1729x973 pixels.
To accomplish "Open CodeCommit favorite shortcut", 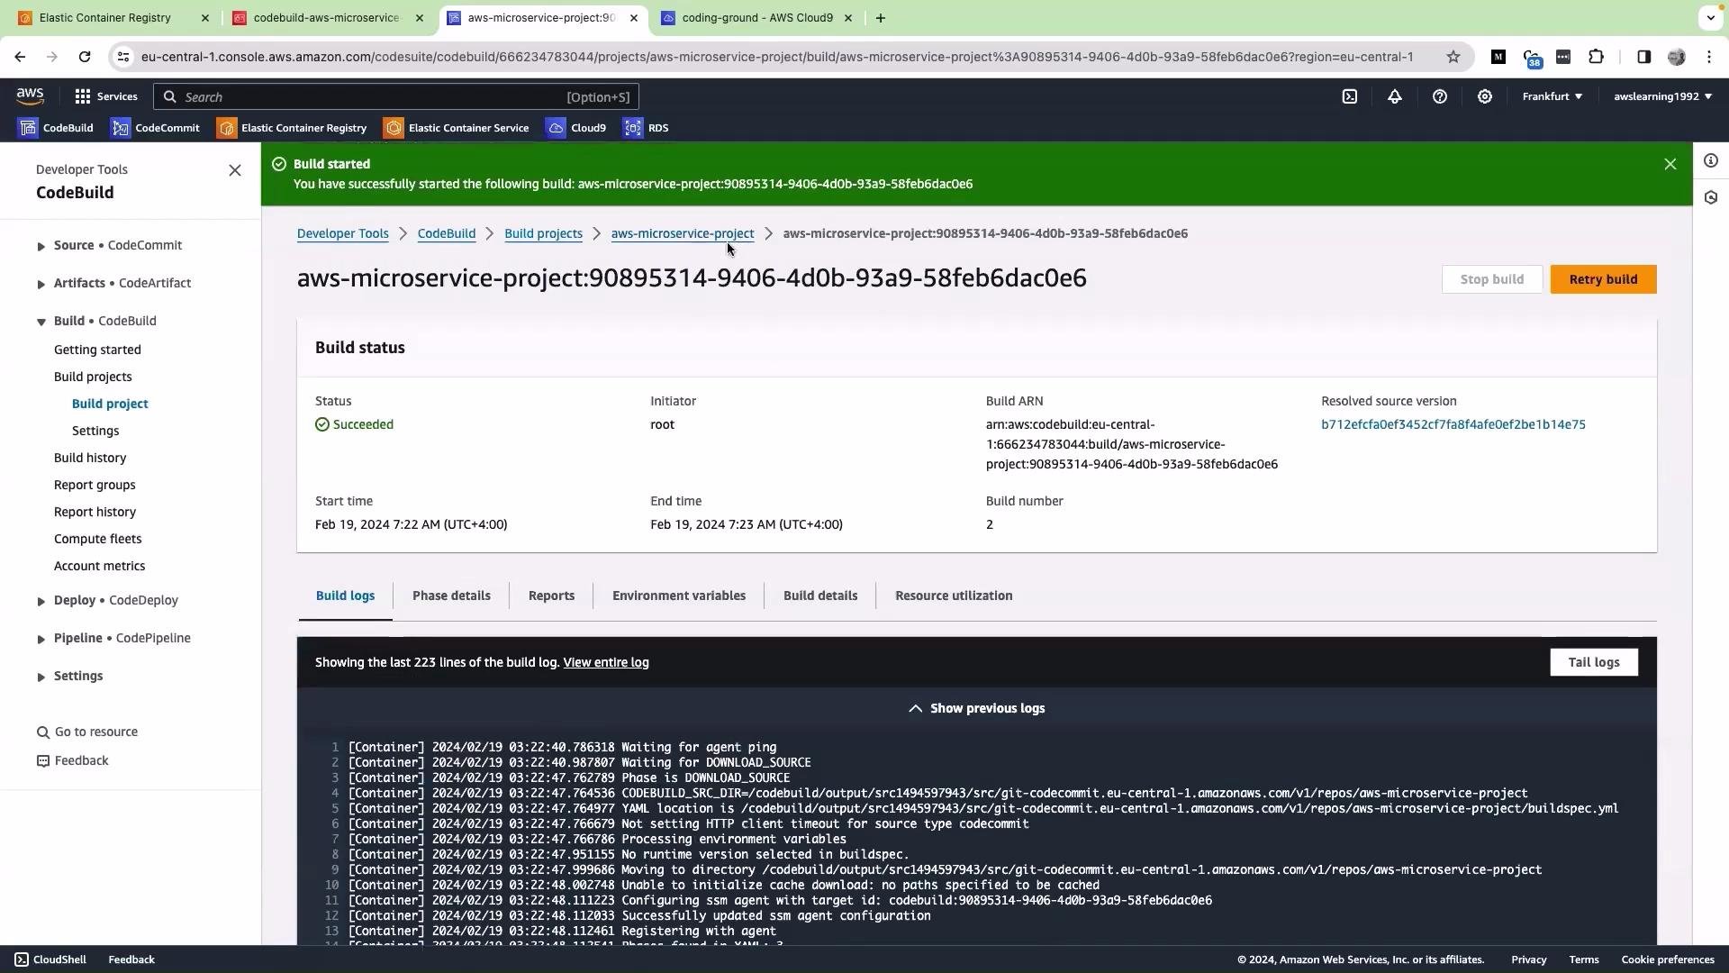I will coord(155,128).
